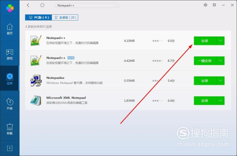Viewport: 237px width, 156px height.
Task: Install Notepad++ 4.10MB with 安装 button
Action: (205, 41)
